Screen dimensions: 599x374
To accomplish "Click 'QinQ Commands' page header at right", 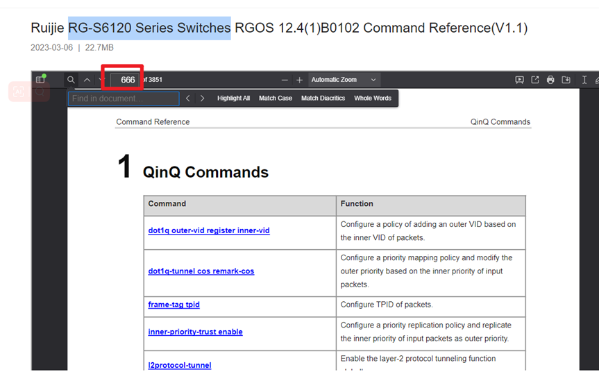I will 500,122.
